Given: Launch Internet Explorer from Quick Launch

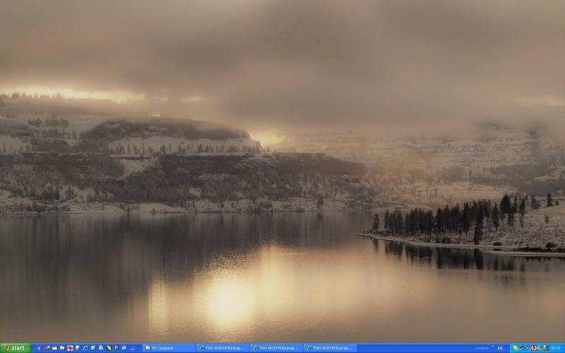Looking at the screenshot, I should (85, 348).
